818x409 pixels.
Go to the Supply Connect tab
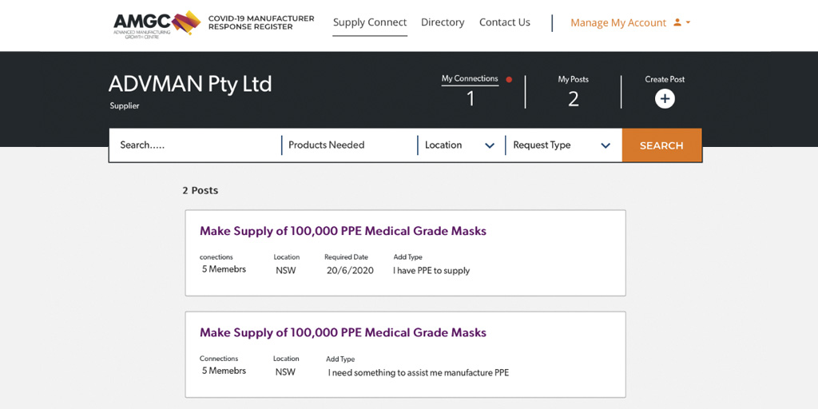[370, 22]
